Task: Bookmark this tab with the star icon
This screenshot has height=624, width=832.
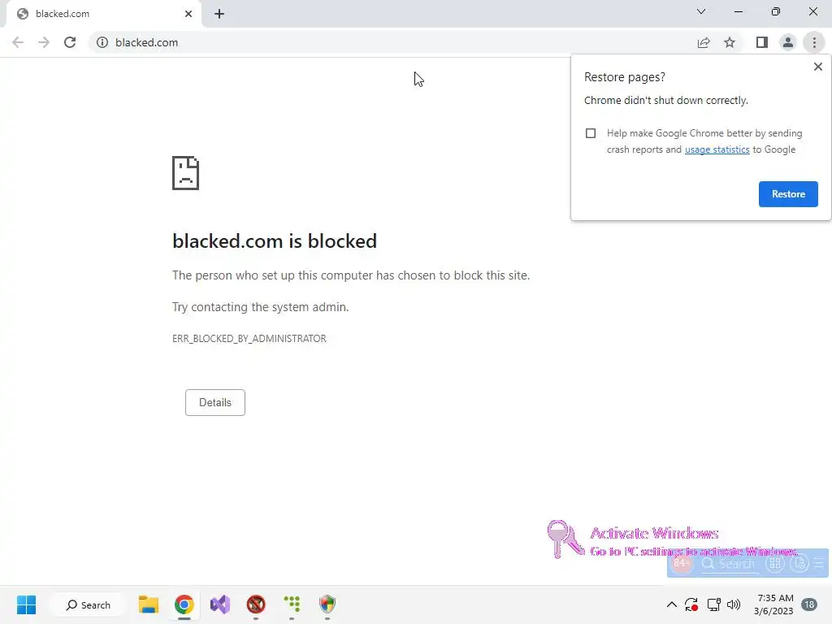Action: tap(730, 42)
